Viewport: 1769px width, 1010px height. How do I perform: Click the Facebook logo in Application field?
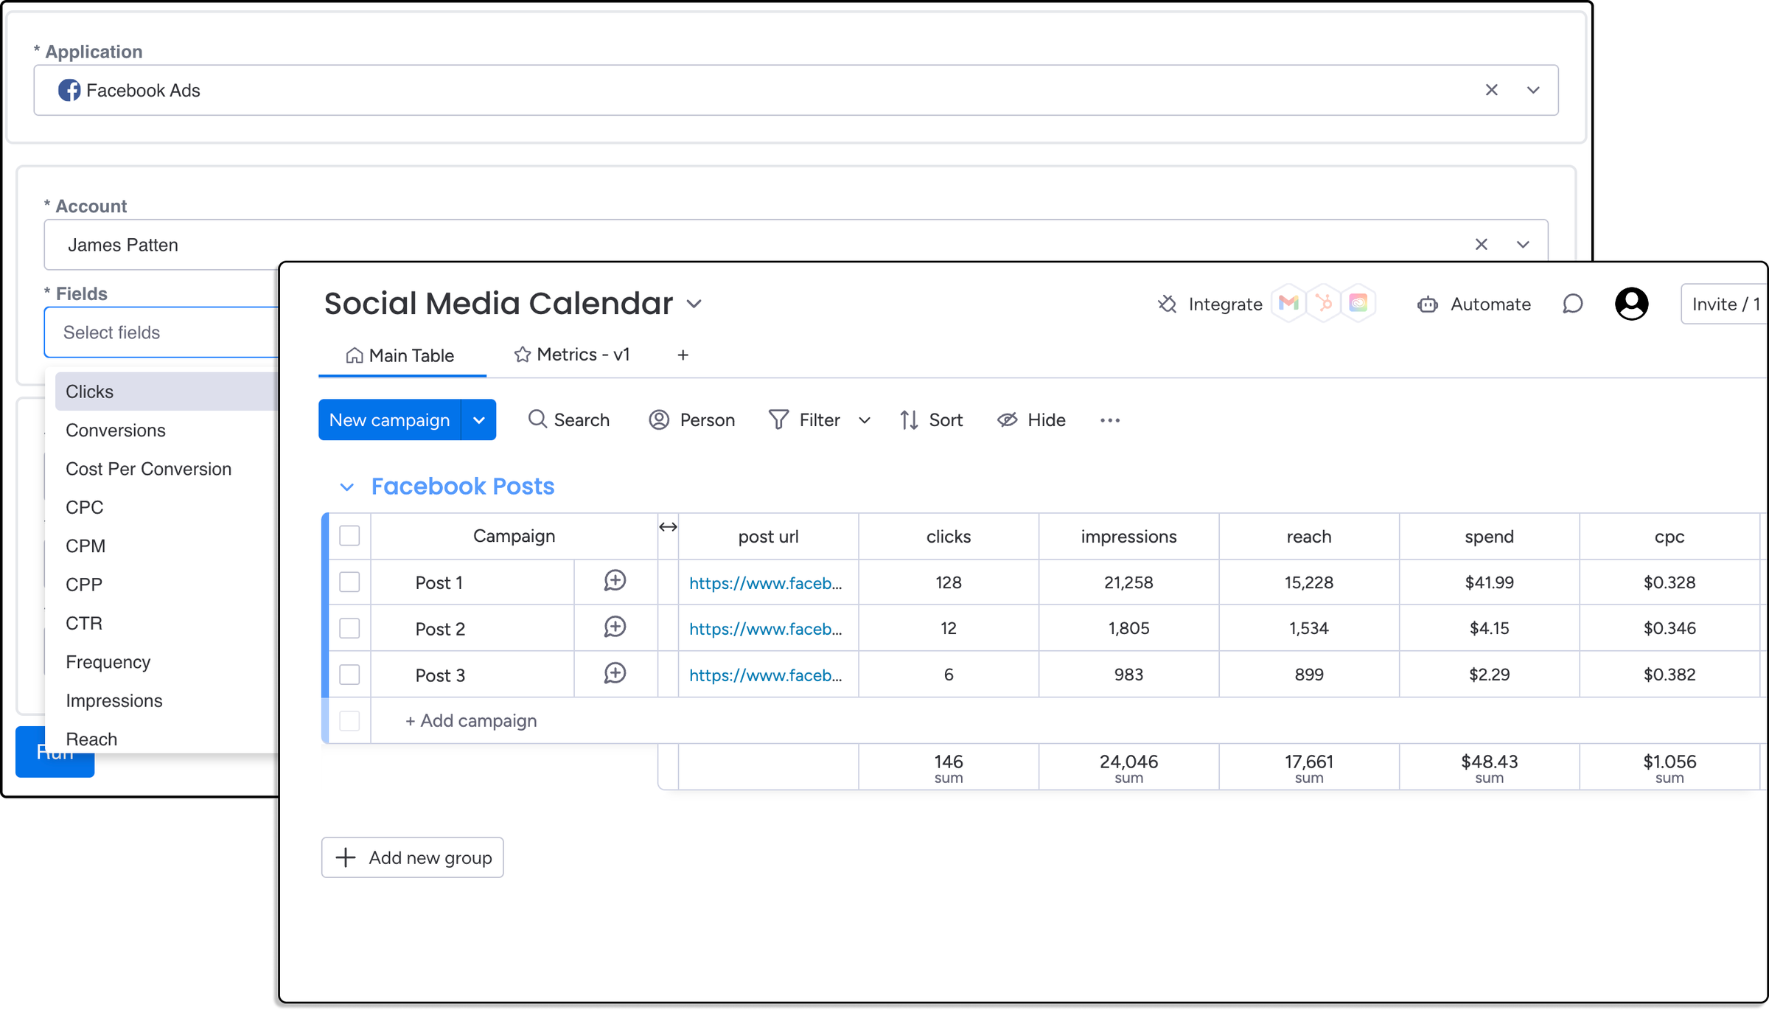[69, 90]
